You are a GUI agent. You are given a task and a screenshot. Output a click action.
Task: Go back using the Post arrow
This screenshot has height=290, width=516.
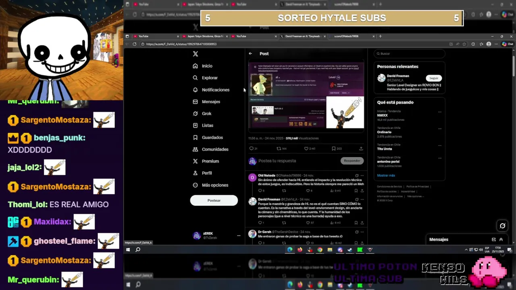click(x=250, y=54)
